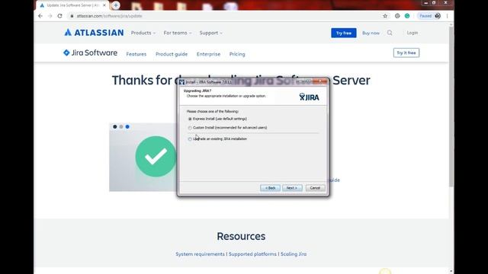
Task: Expand the Support dropdown menu
Action: click(x=211, y=33)
